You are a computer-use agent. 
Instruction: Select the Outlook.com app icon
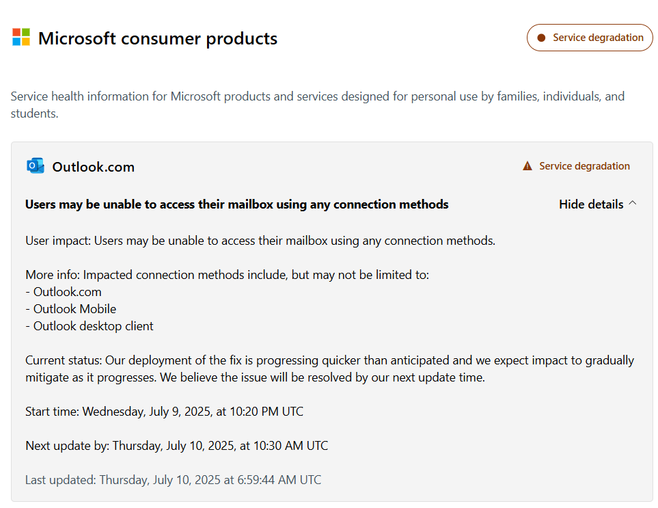[35, 165]
